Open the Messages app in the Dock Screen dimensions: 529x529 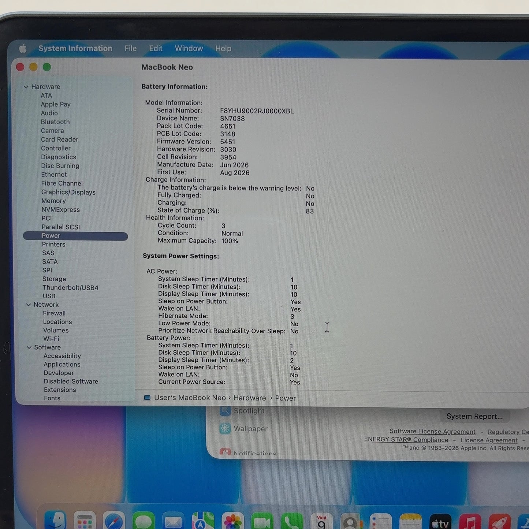[144, 521]
